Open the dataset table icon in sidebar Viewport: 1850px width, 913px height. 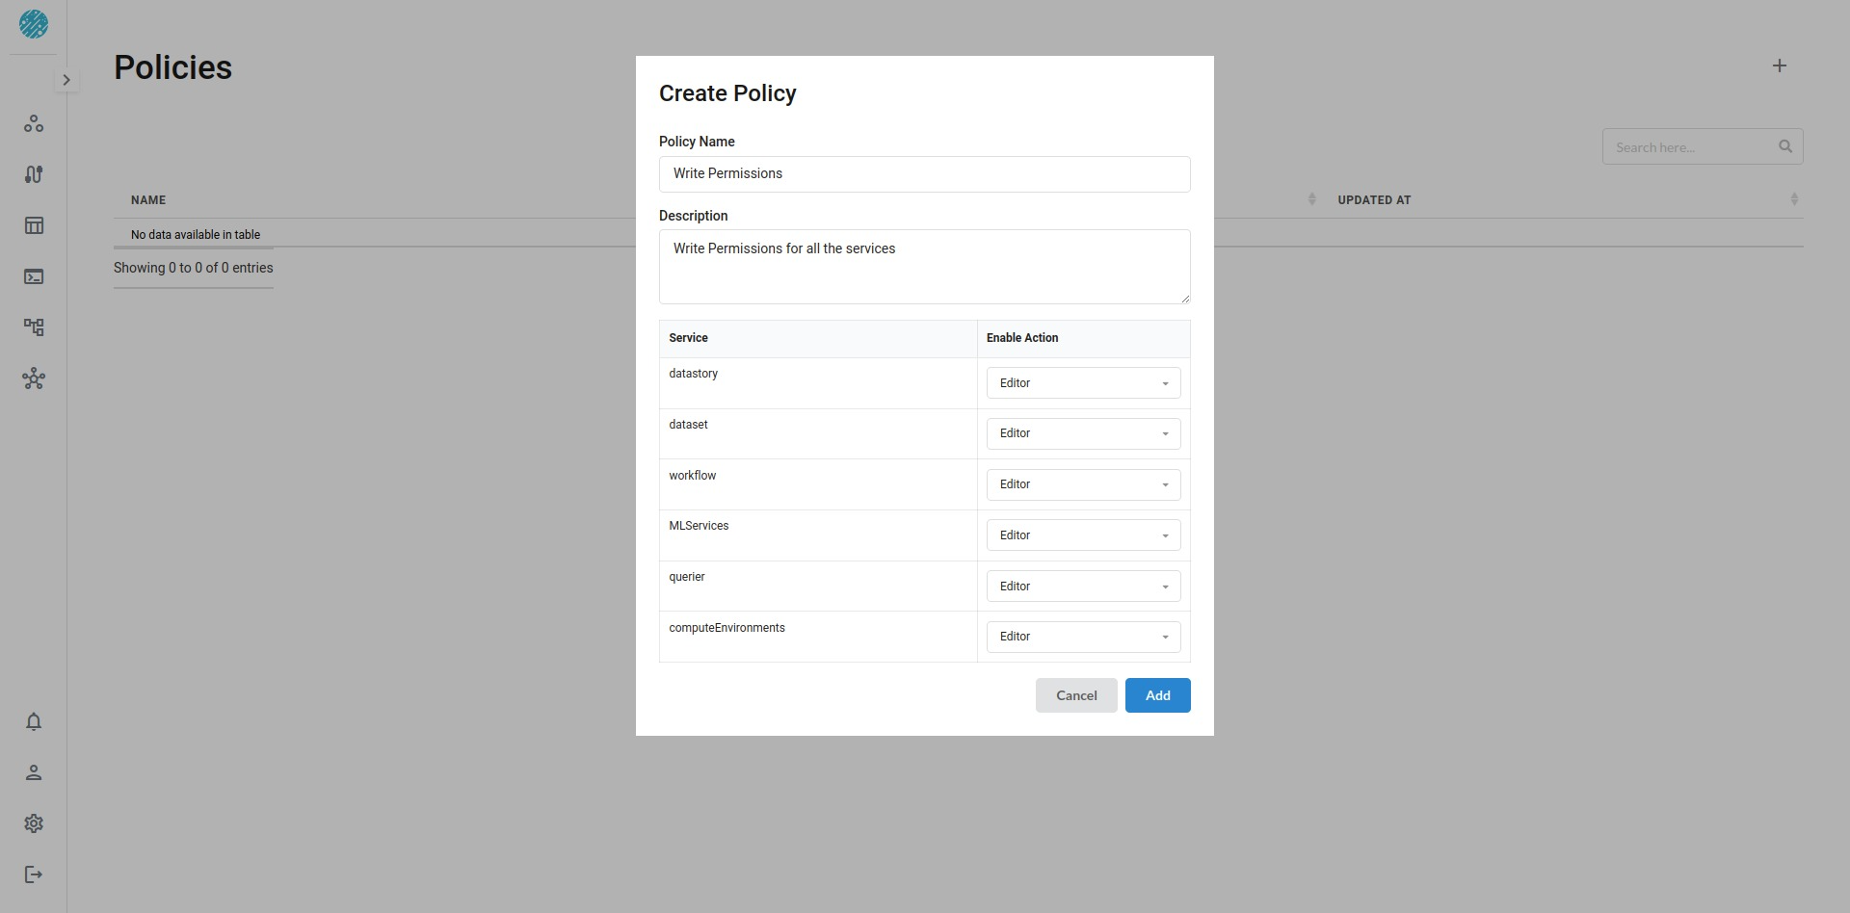pos(34,225)
